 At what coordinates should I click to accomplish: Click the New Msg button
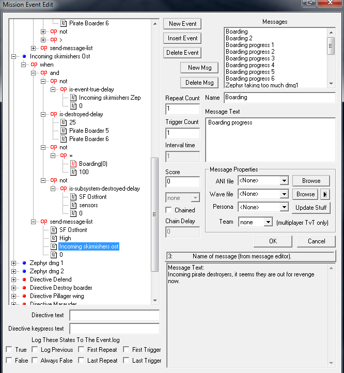[199, 68]
